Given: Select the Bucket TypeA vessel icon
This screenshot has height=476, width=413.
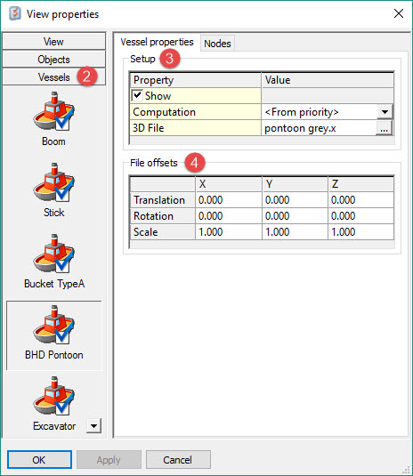Looking at the screenshot, I should click(53, 254).
